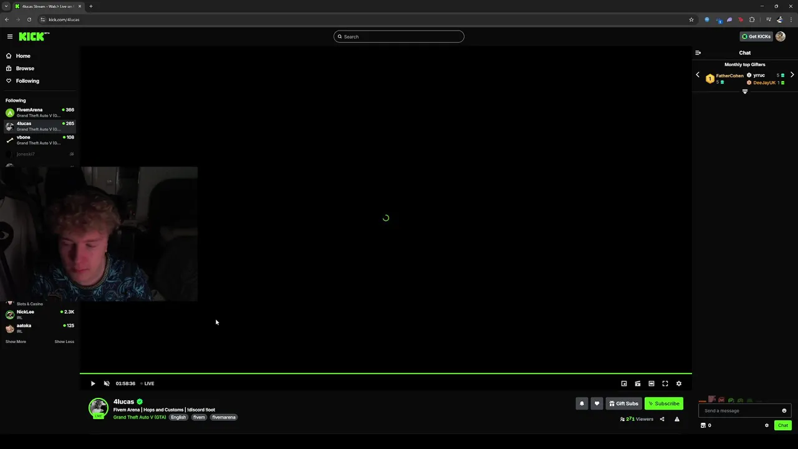The height and width of the screenshot is (449, 798).
Task: Click the browser back arrow
Action: click(x=7, y=19)
